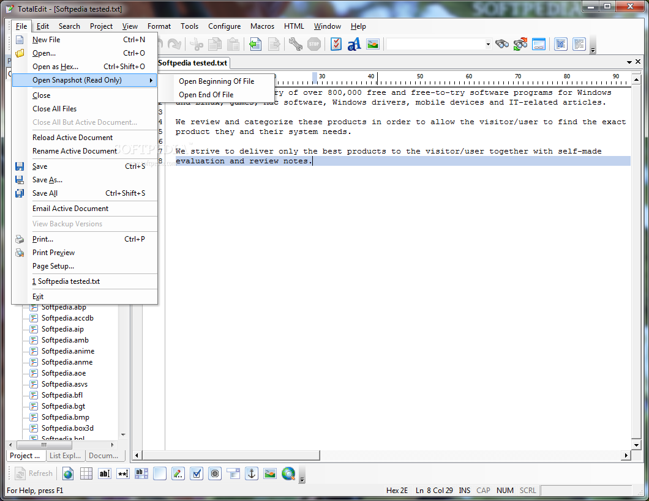The width and height of the screenshot is (649, 501).
Task: Switch to the Softpedia tested.txt tab
Action: [193, 63]
